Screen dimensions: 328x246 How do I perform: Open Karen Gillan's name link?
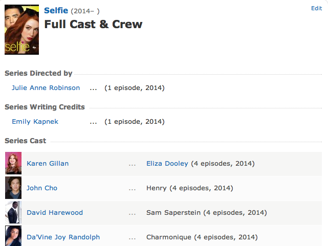(x=48, y=164)
